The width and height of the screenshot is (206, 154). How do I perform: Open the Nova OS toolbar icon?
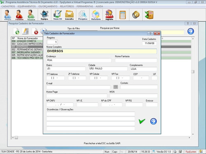coord(58,15)
